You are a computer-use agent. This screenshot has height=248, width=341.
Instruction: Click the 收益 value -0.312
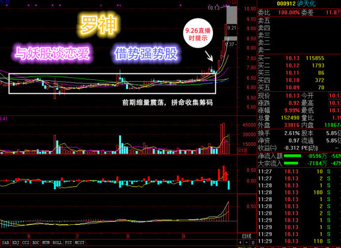[292, 148]
